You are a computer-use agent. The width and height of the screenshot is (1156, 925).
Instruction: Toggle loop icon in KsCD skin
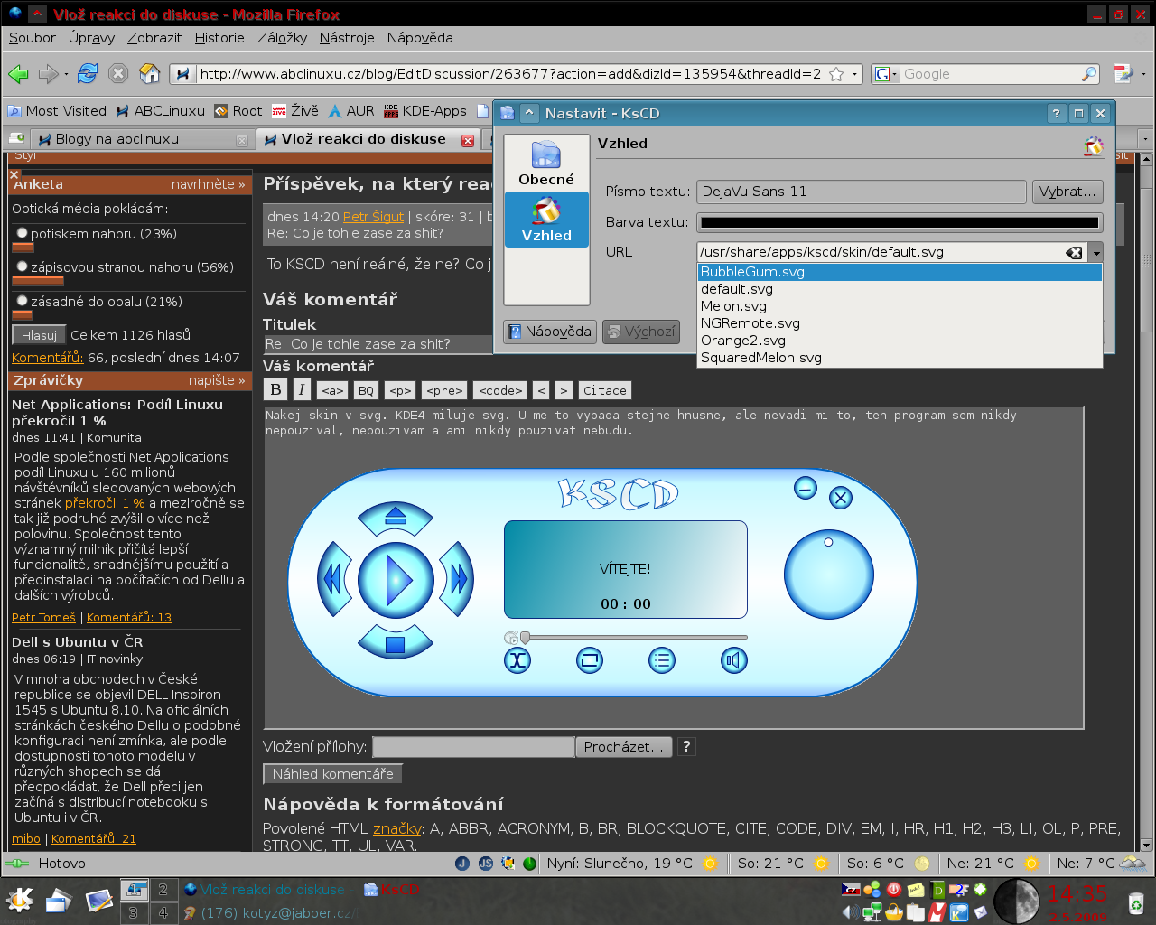coord(590,661)
